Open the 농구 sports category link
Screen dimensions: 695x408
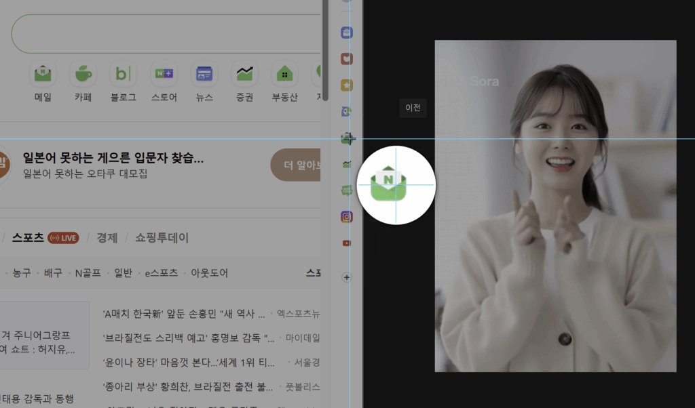[22, 273]
